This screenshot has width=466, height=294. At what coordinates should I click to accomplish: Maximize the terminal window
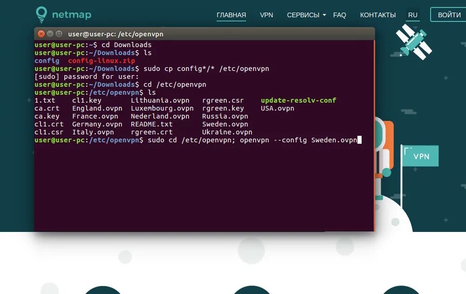click(59, 34)
